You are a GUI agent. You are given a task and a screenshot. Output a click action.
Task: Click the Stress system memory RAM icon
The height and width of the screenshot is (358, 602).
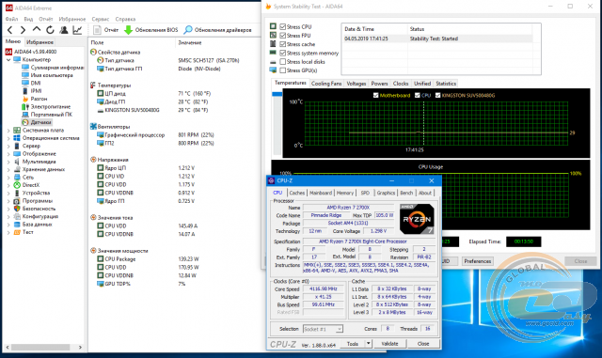tap(273, 53)
